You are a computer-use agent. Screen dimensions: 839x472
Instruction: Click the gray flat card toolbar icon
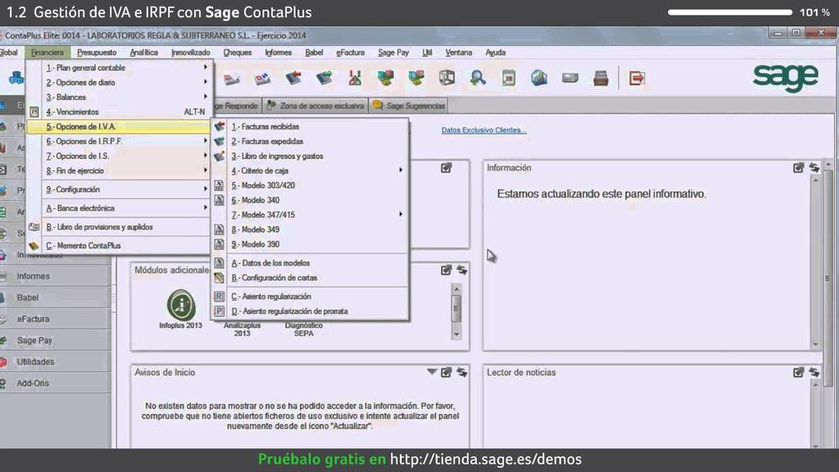(x=570, y=78)
